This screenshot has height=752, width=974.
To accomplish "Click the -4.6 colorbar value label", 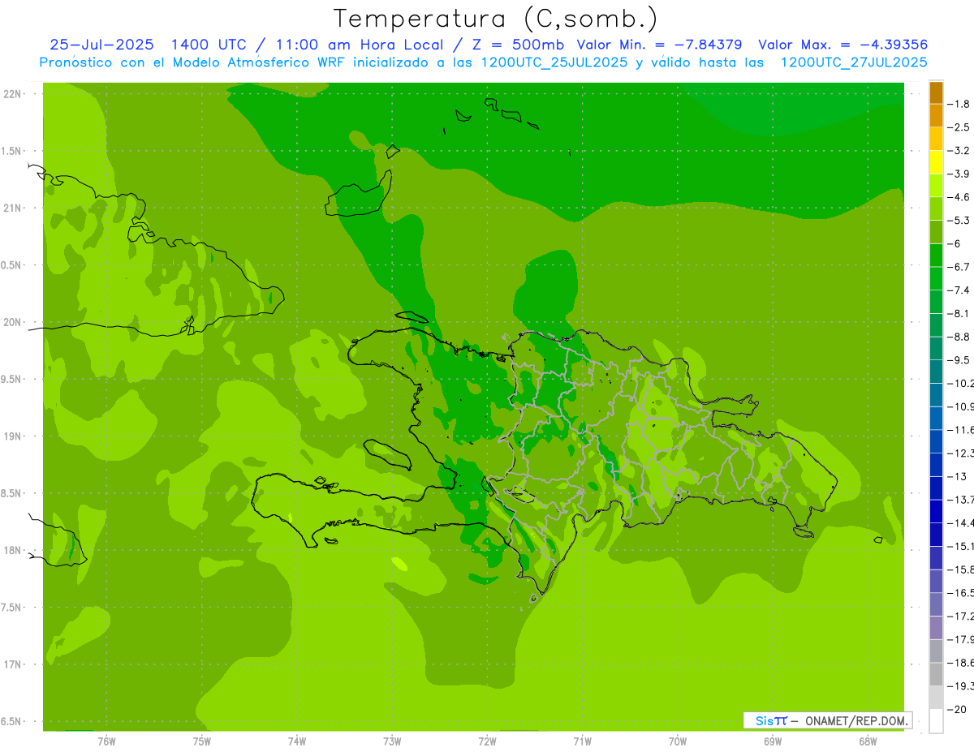I will [959, 197].
